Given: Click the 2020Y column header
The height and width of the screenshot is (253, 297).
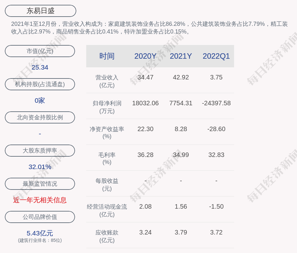Looking at the screenshot, I should pyautogui.click(x=145, y=56).
